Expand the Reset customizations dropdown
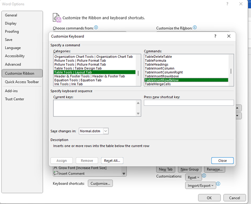The image size is (251, 204). tap(193, 177)
